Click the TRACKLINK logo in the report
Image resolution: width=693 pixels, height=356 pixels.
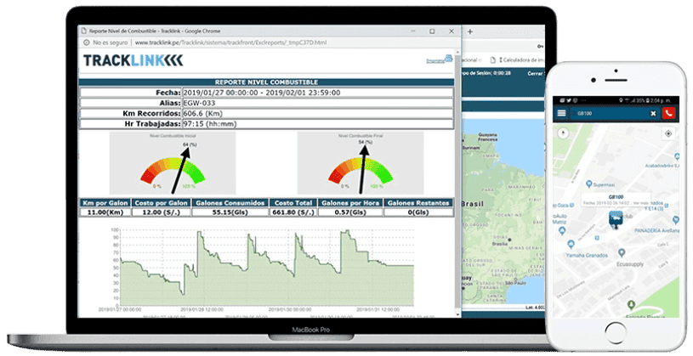(x=132, y=59)
